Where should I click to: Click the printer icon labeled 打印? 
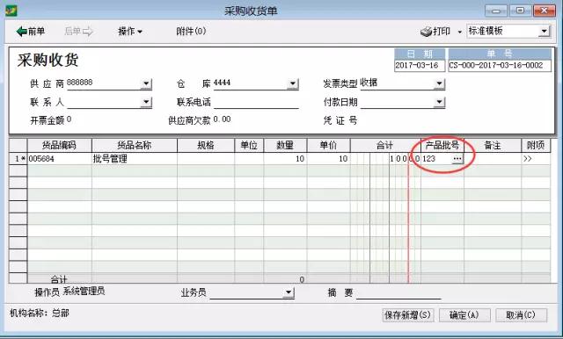pyautogui.click(x=435, y=32)
